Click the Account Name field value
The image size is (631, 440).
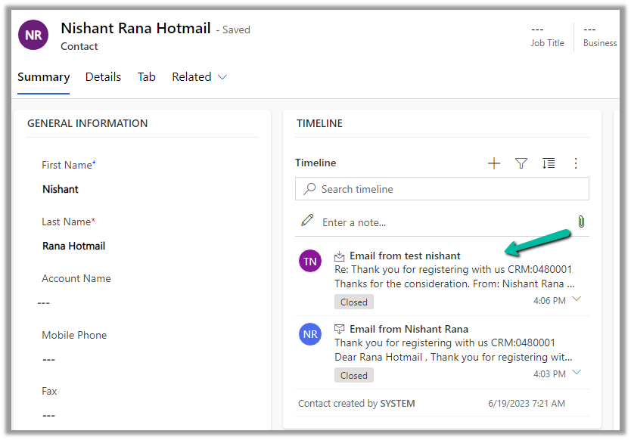[44, 302]
